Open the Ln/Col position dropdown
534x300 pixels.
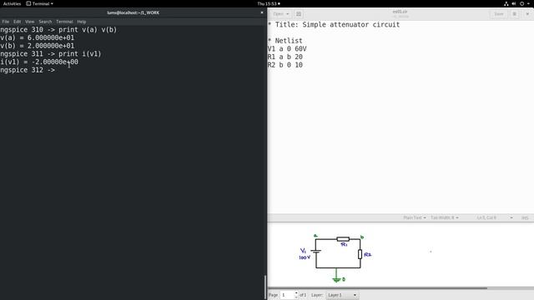pyautogui.click(x=495, y=217)
